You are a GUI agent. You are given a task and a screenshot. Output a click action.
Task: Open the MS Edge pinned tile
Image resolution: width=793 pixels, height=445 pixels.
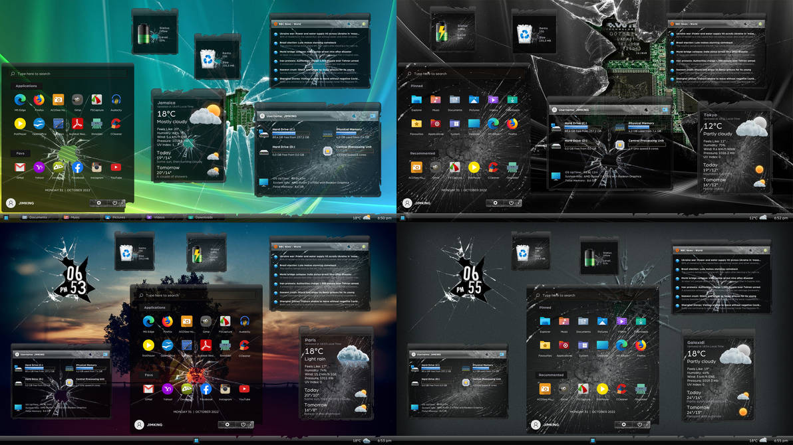493,124
